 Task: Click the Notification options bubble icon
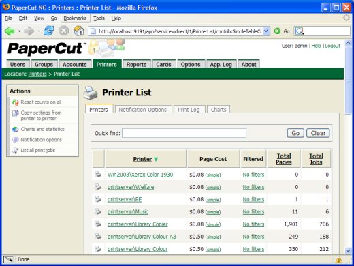pos(16,140)
